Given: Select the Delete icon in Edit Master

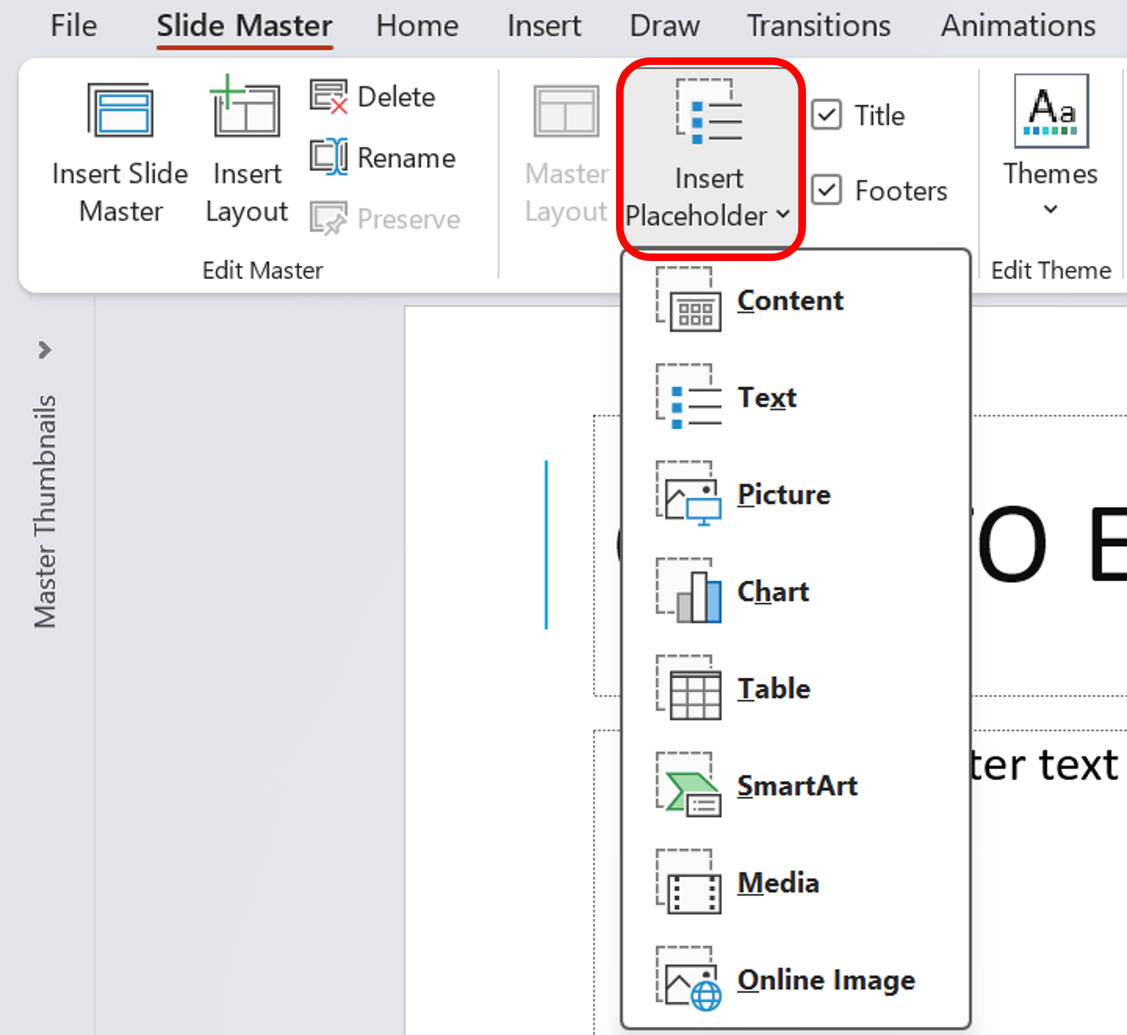Looking at the screenshot, I should click(x=329, y=96).
